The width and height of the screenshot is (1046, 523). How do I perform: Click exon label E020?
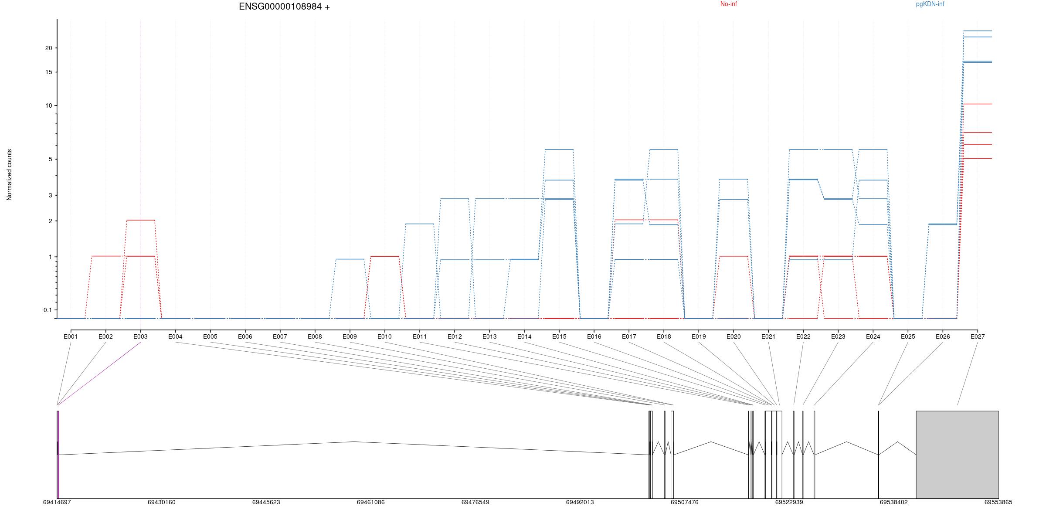coord(734,336)
